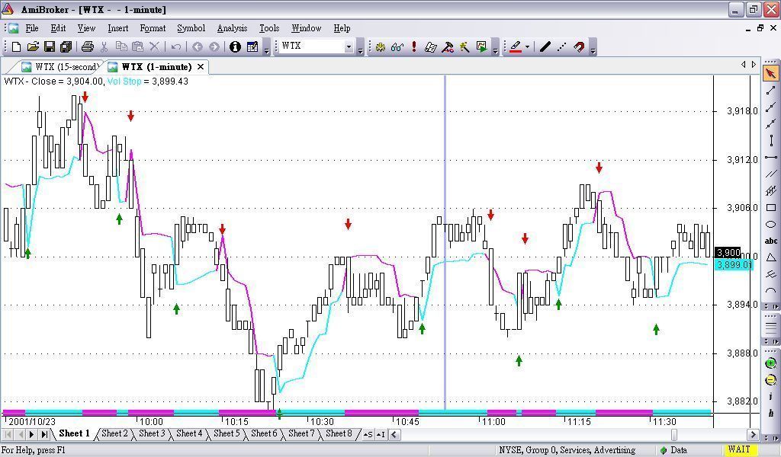781x457 pixels.
Task: Go forward with the right arrow circle icon
Action: pos(214,46)
